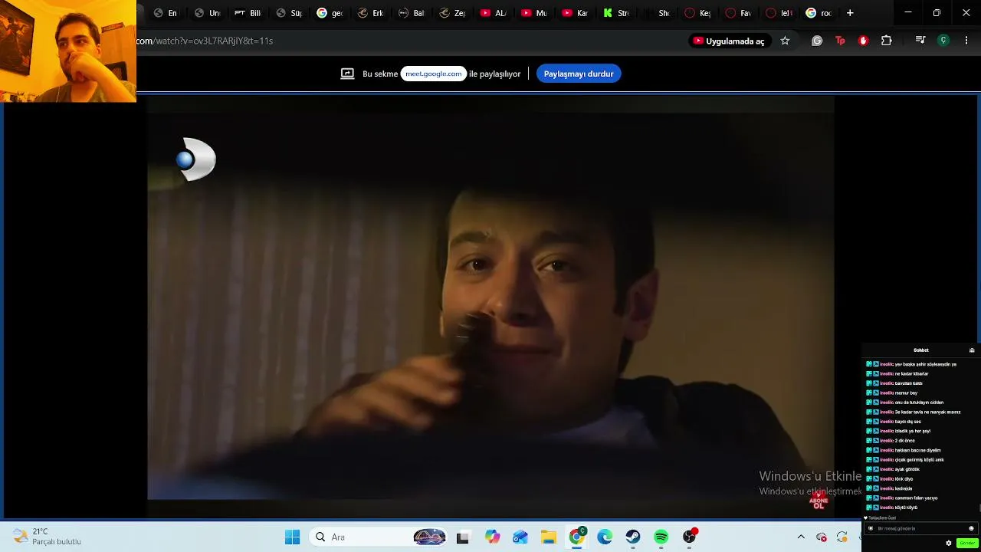This screenshot has height=552, width=981.
Task: Switch to the Kick 'Str' tab
Action: point(617,13)
